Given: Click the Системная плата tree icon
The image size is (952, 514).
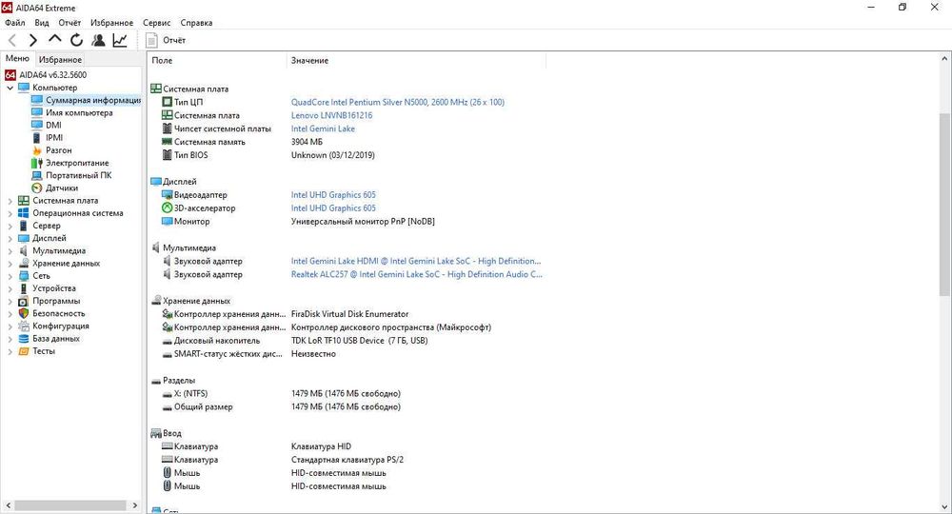Looking at the screenshot, I should [x=24, y=200].
